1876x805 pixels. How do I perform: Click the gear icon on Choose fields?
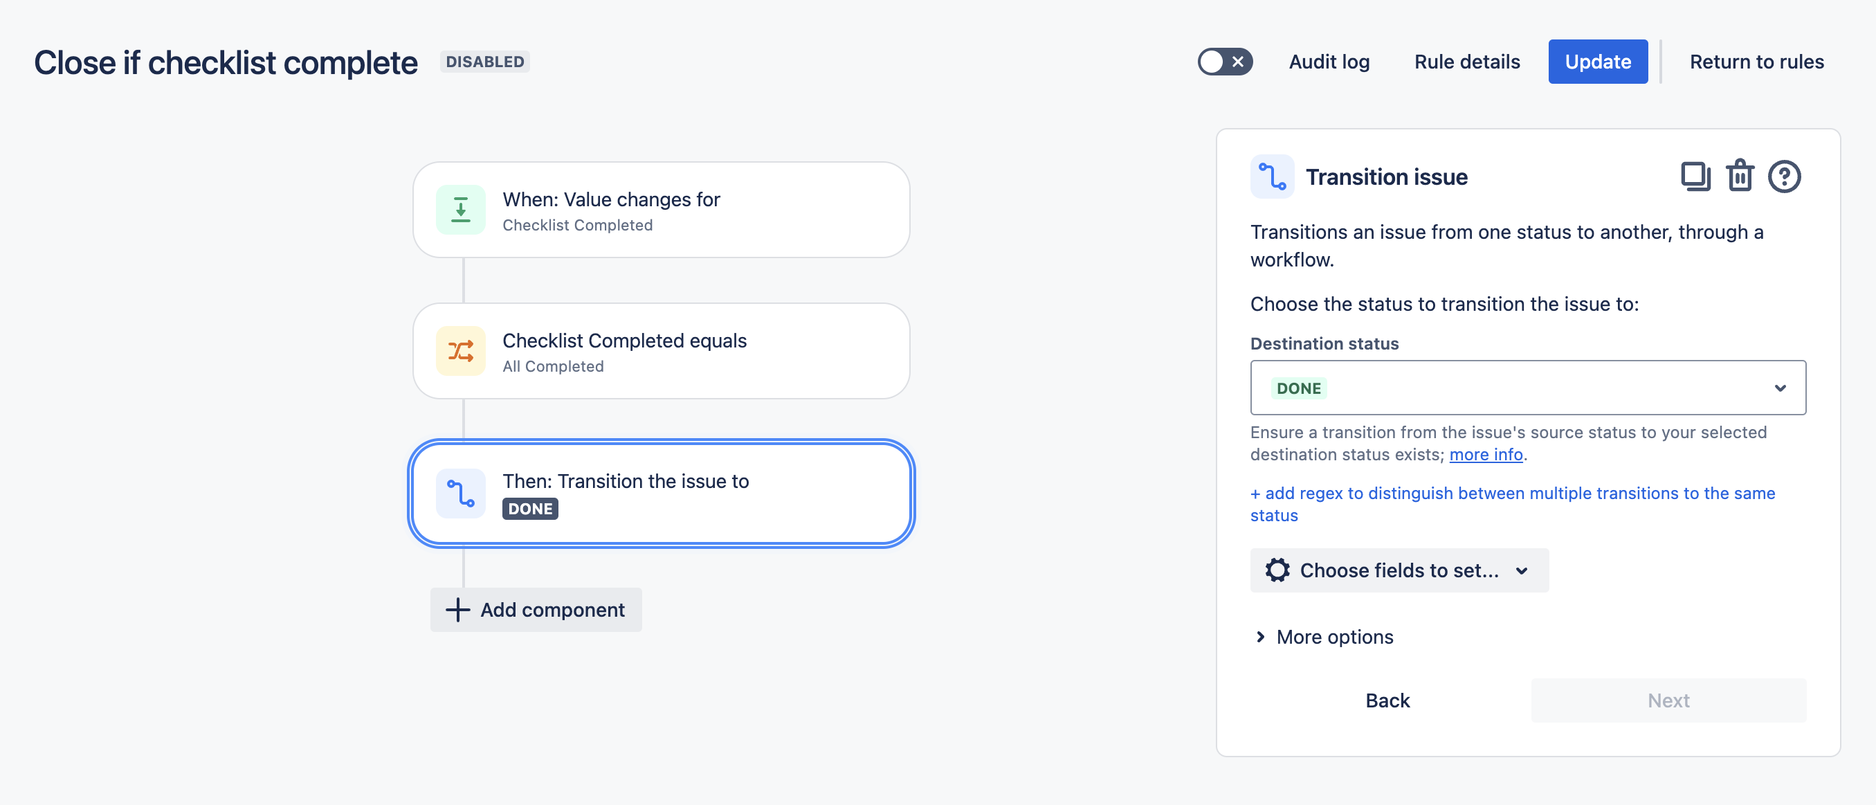tap(1277, 570)
